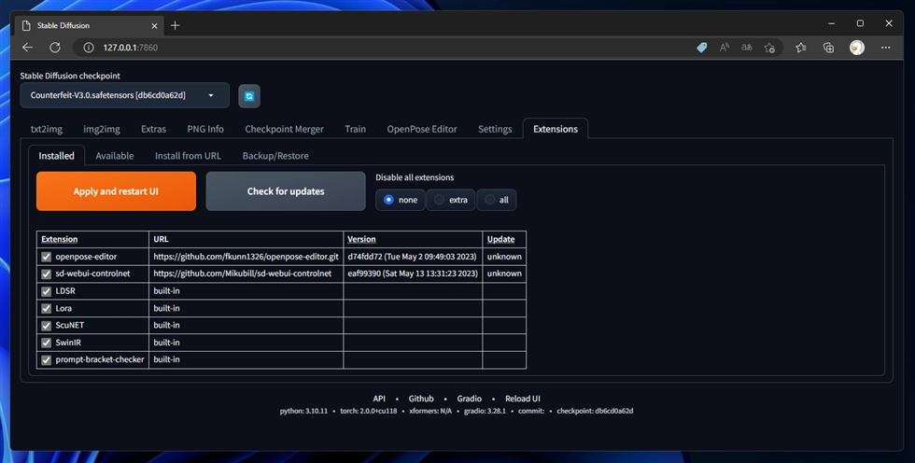This screenshot has width=915, height=463.
Task: Open a new browser tab
Action: click(x=176, y=25)
